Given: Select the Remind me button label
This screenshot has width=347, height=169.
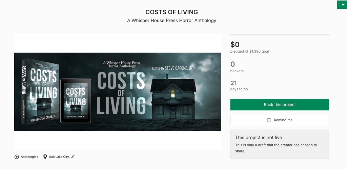Looking at the screenshot, I should point(283,120).
